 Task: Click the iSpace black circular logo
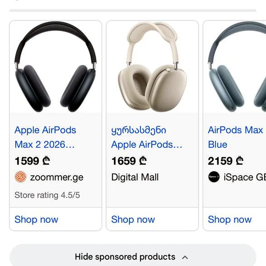click(214, 177)
